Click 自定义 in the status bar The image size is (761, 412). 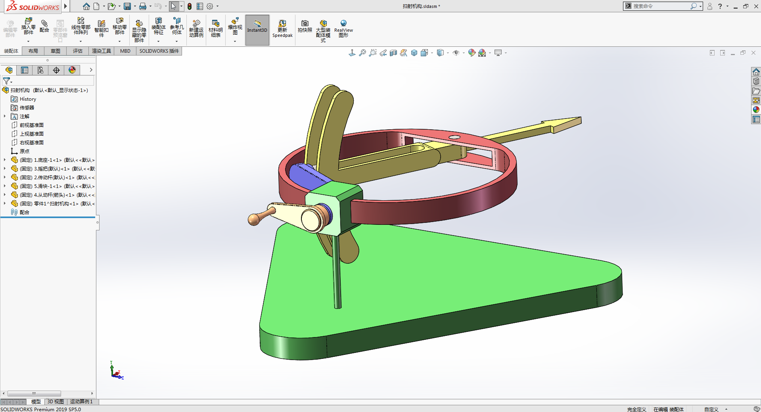[711, 409]
